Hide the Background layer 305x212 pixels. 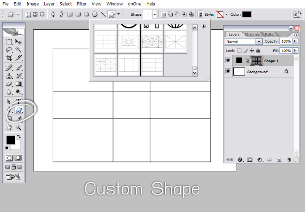click(228, 71)
